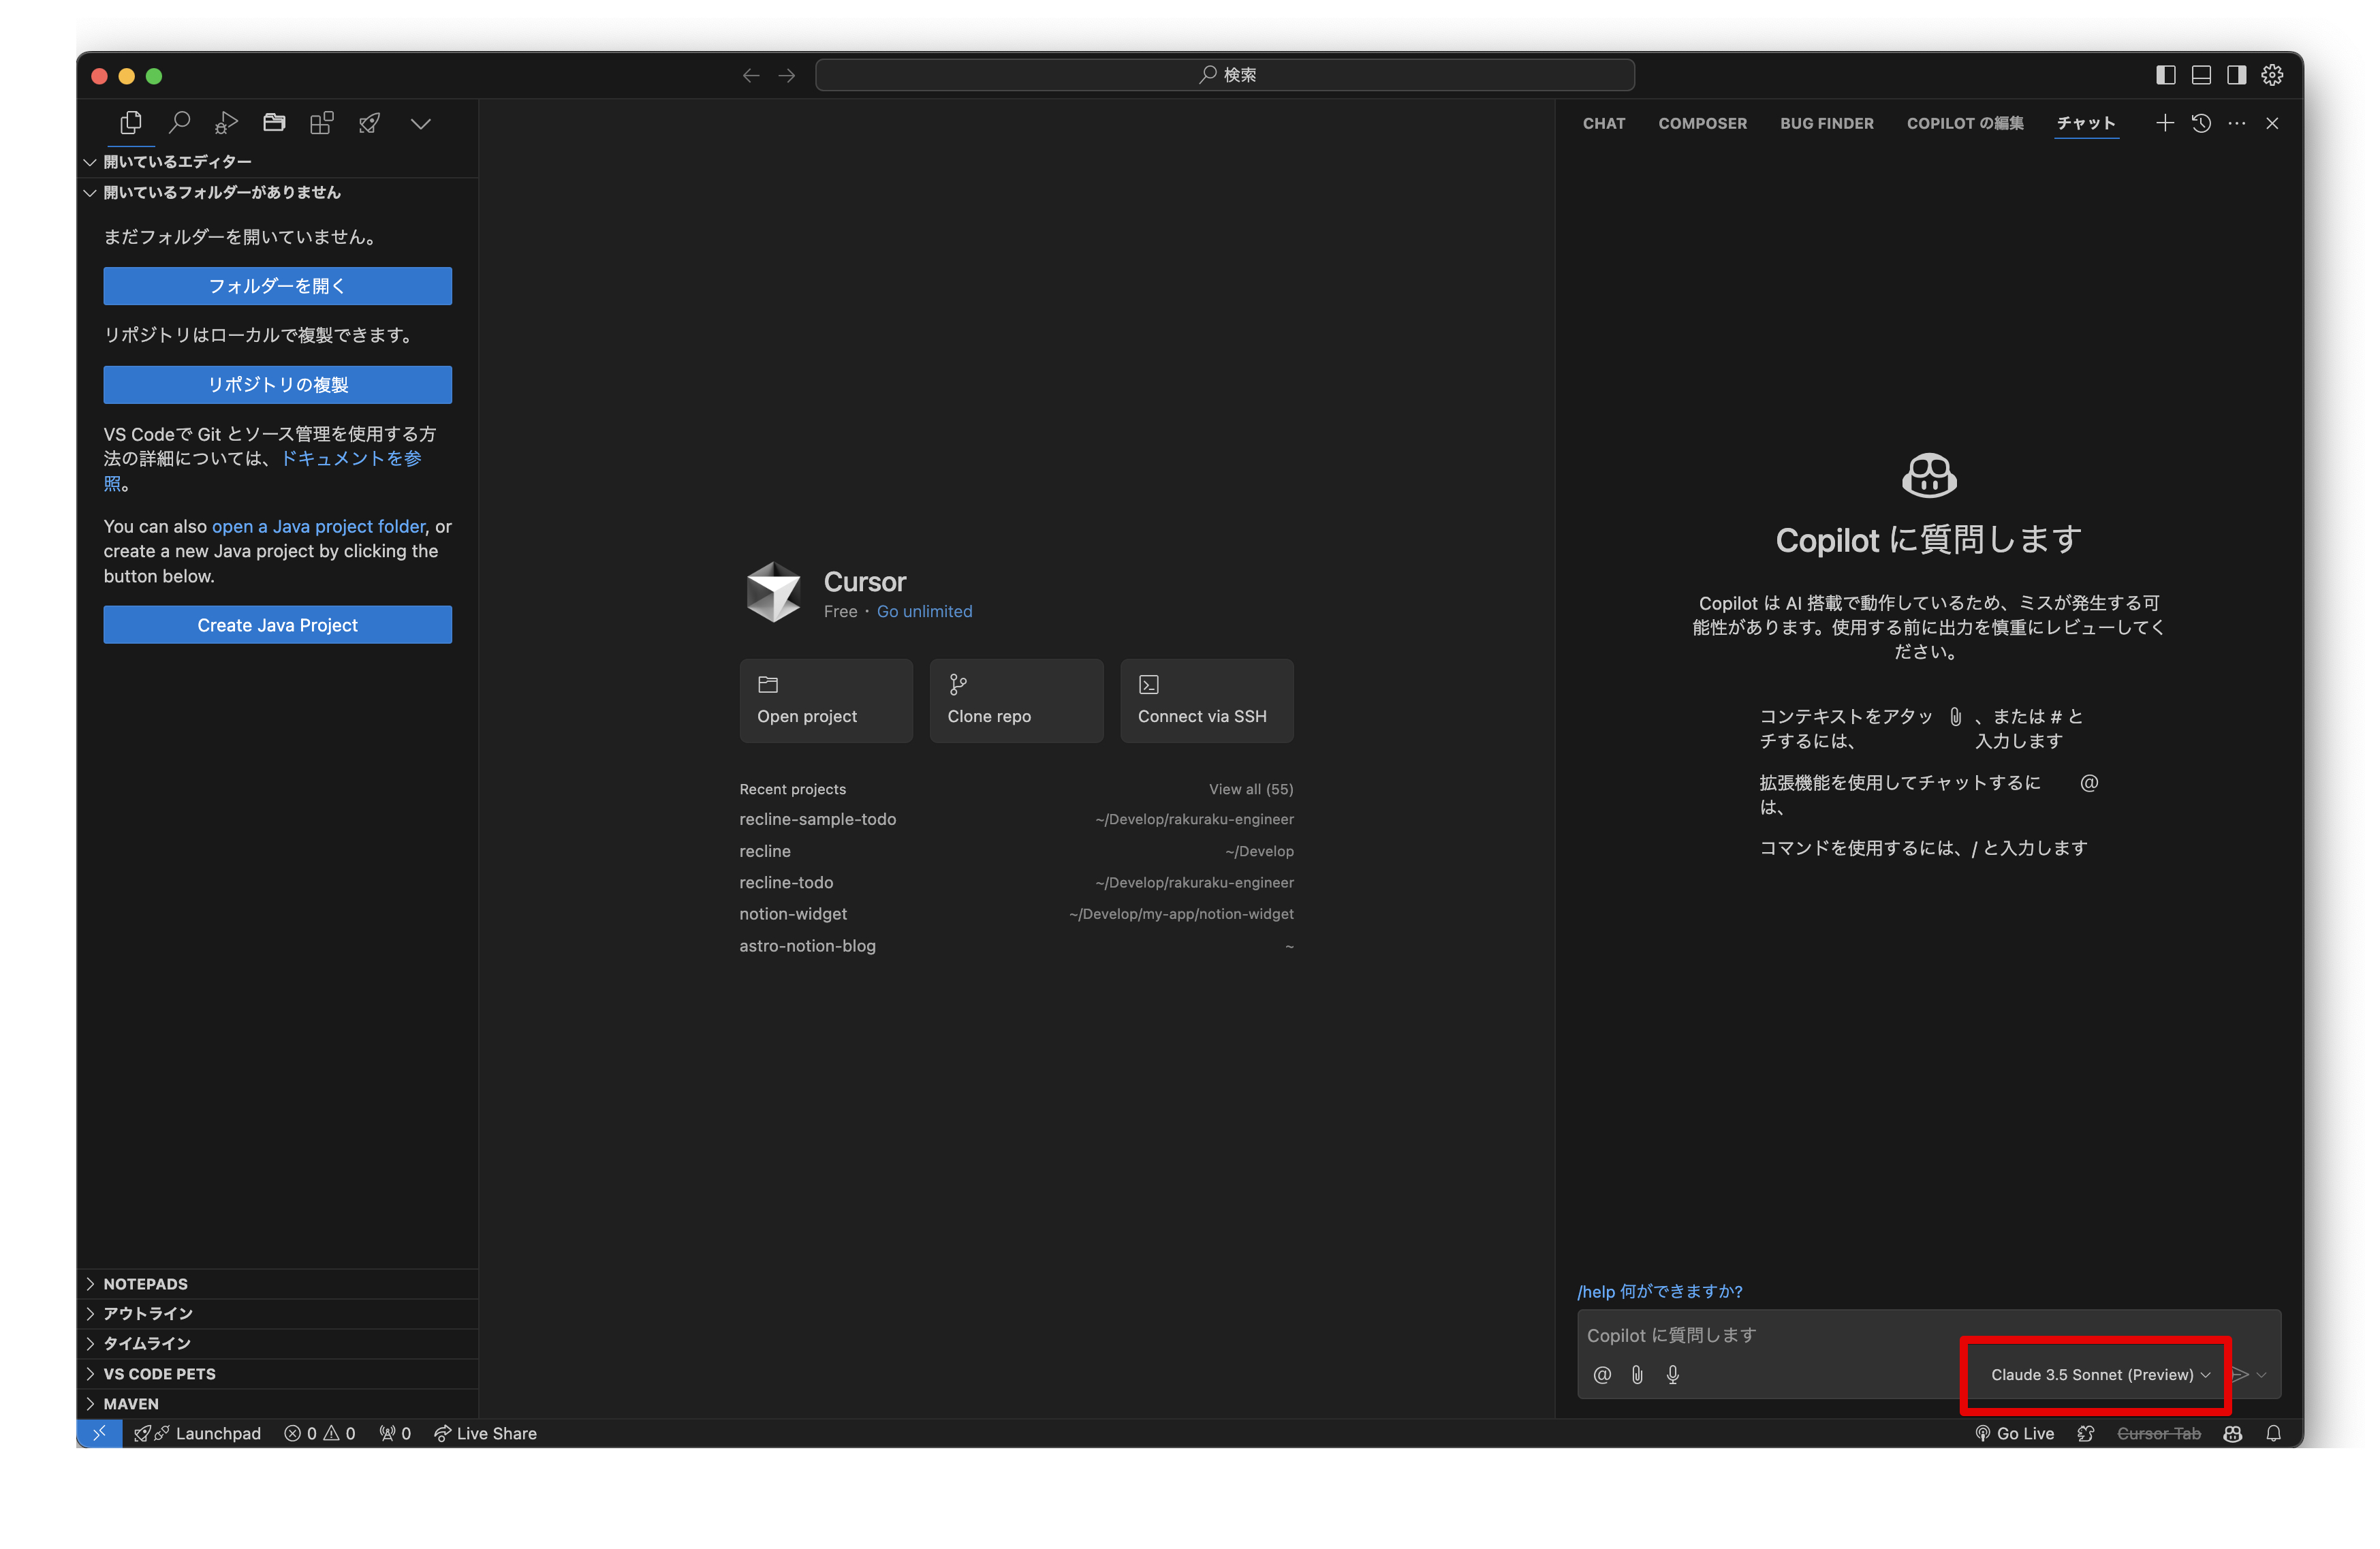Open chat history clock icon
The image size is (2380, 1549).
pos(2201,123)
